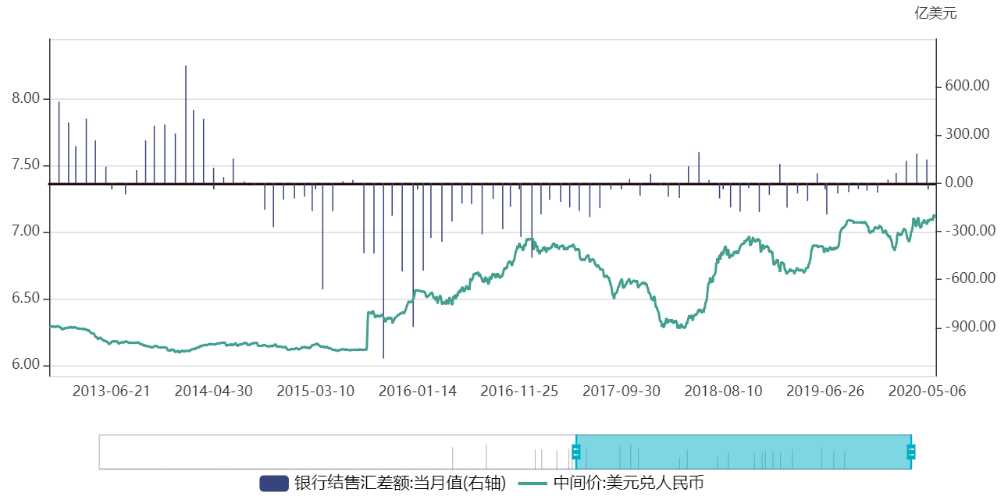
Task: Select the 2017-09-30 date axis label
Action: pos(621,391)
